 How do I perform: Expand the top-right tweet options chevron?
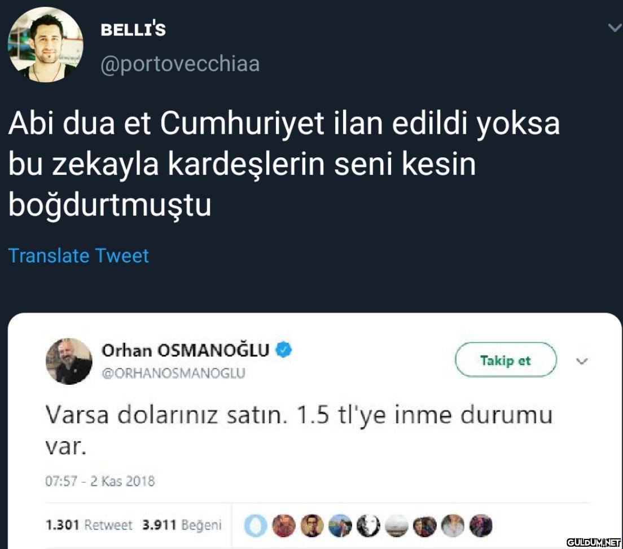614,28
